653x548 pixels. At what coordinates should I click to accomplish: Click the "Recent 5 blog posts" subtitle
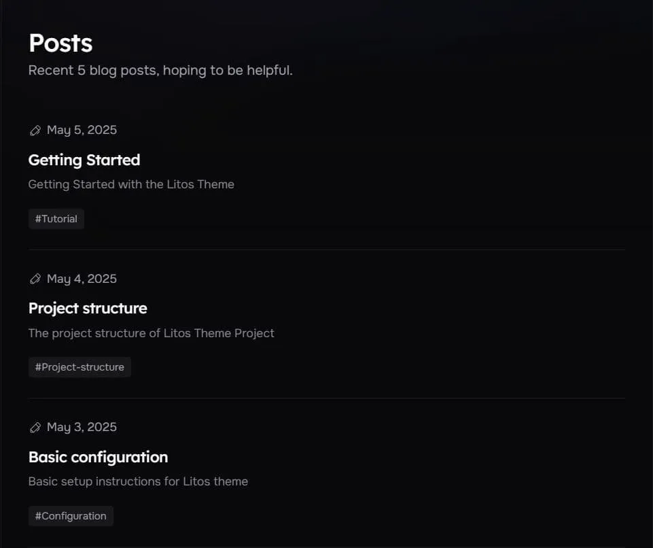pos(160,70)
